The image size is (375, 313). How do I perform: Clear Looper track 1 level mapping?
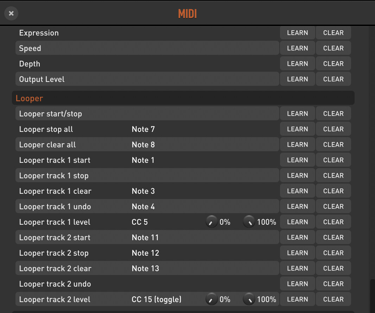(x=333, y=222)
